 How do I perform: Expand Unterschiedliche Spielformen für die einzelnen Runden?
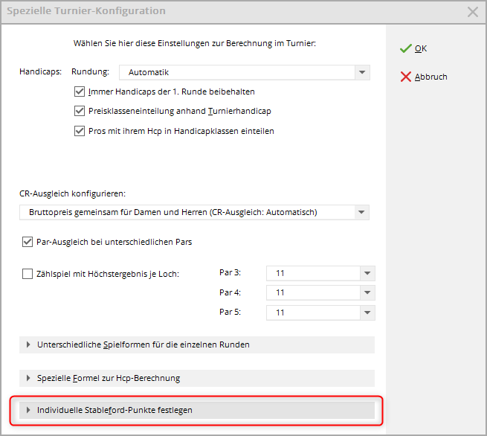click(143, 345)
